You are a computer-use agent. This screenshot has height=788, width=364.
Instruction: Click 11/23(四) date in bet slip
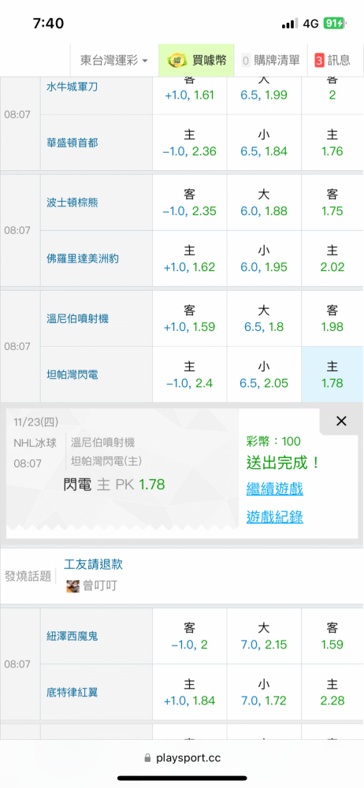(x=35, y=422)
